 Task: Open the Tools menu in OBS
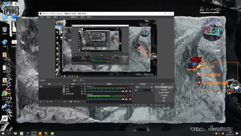coord(82,17)
